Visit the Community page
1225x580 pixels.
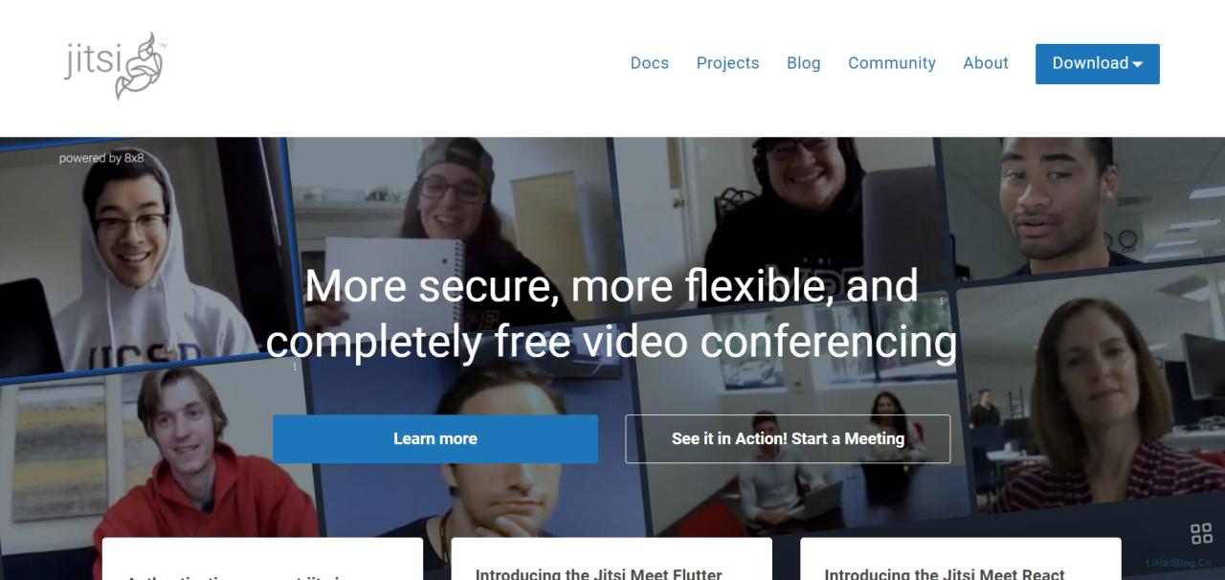tap(891, 63)
